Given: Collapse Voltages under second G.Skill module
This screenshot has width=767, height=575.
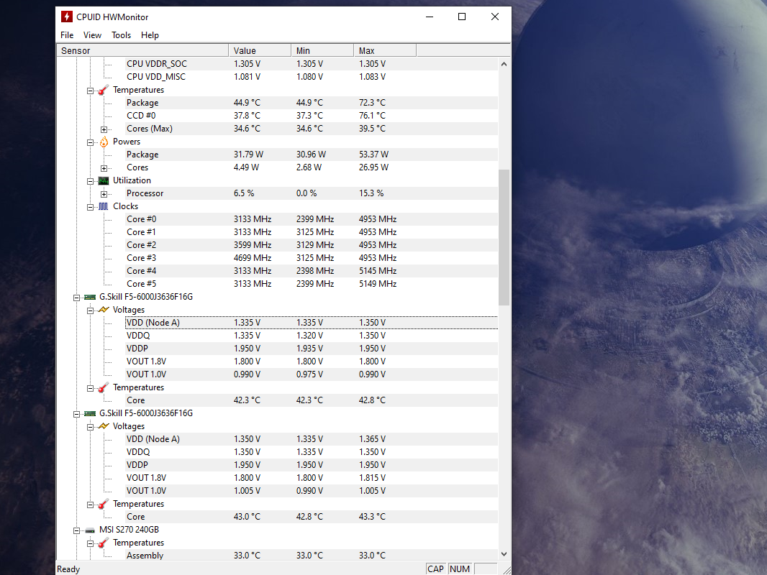Looking at the screenshot, I should click(90, 427).
